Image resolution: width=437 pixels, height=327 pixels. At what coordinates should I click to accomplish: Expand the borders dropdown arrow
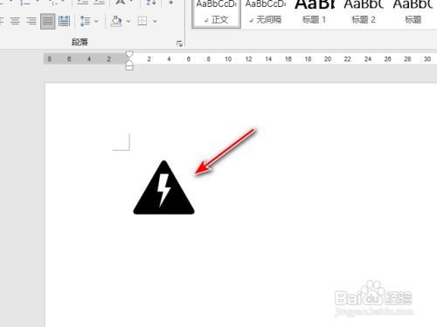click(x=155, y=21)
